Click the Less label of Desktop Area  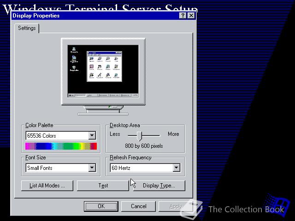coord(115,134)
